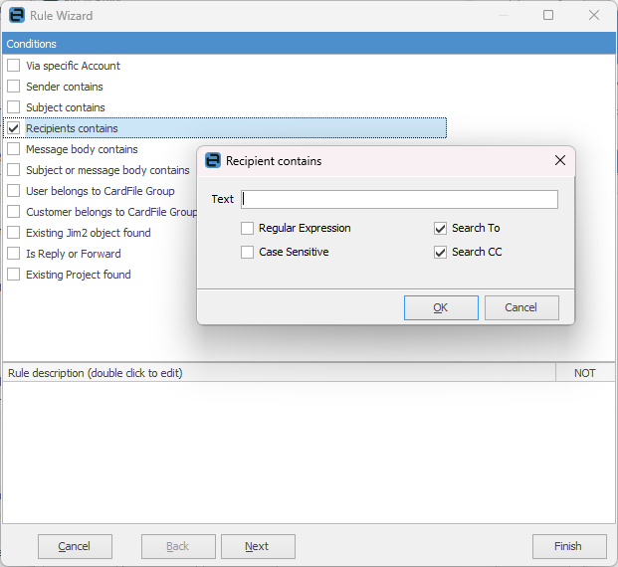This screenshot has width=618, height=567.
Task: Click the Recipient contains dialog icon
Action: coord(213,161)
